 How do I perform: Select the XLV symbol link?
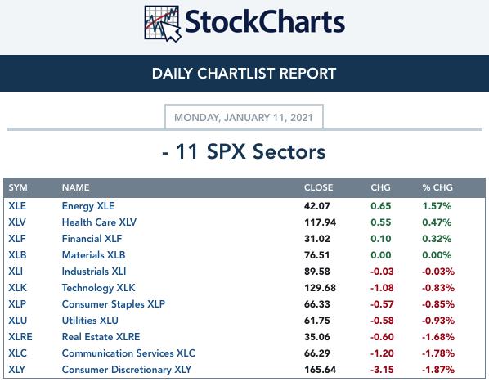pyautogui.click(x=17, y=222)
